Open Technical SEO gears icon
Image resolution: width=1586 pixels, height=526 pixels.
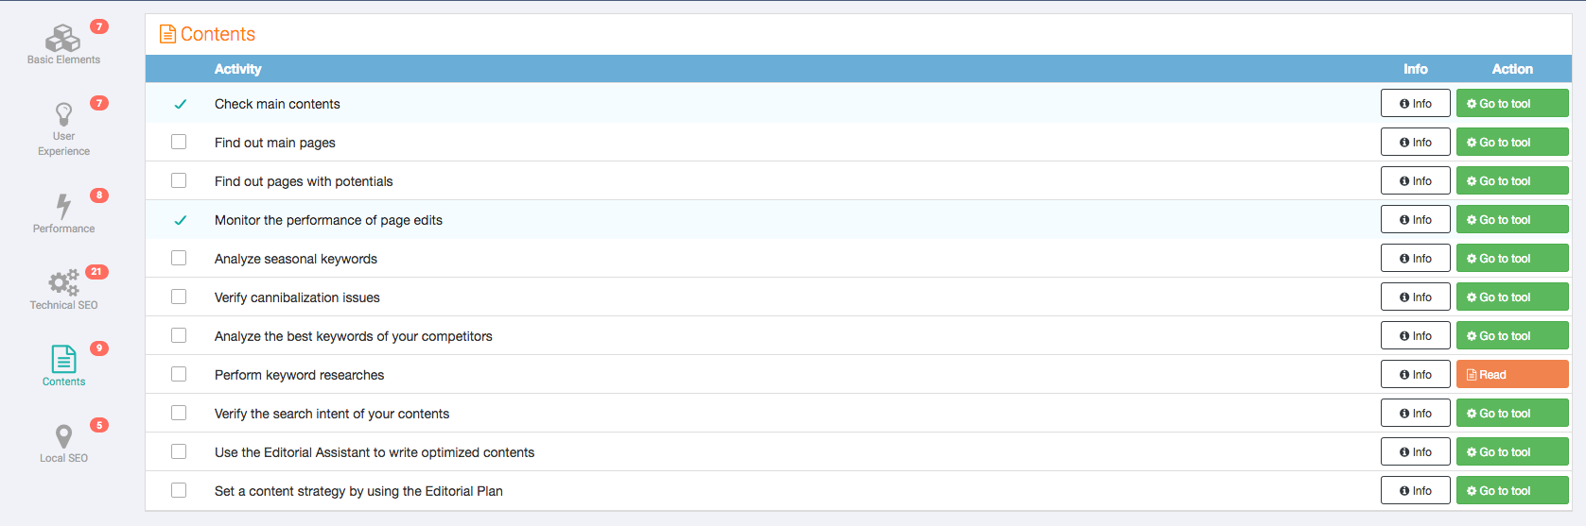[x=63, y=282]
